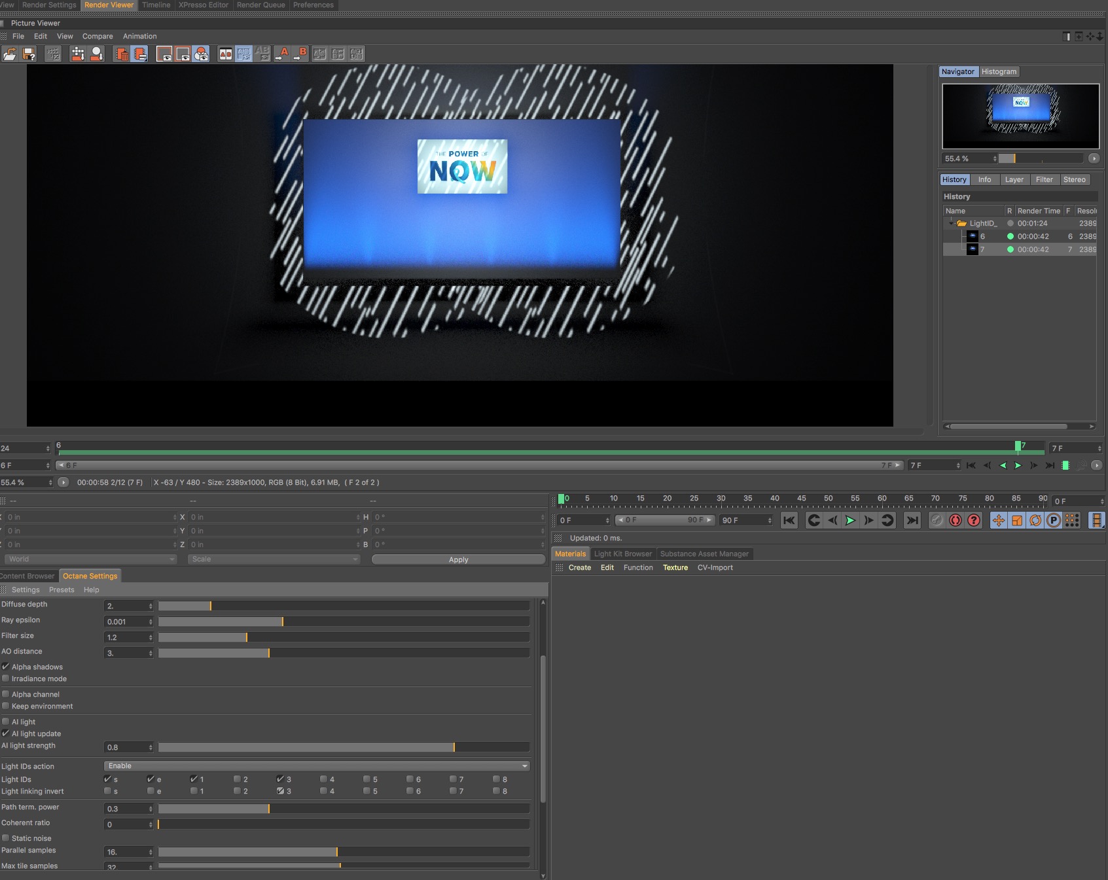Click the CV-Import menu item

pos(715,568)
